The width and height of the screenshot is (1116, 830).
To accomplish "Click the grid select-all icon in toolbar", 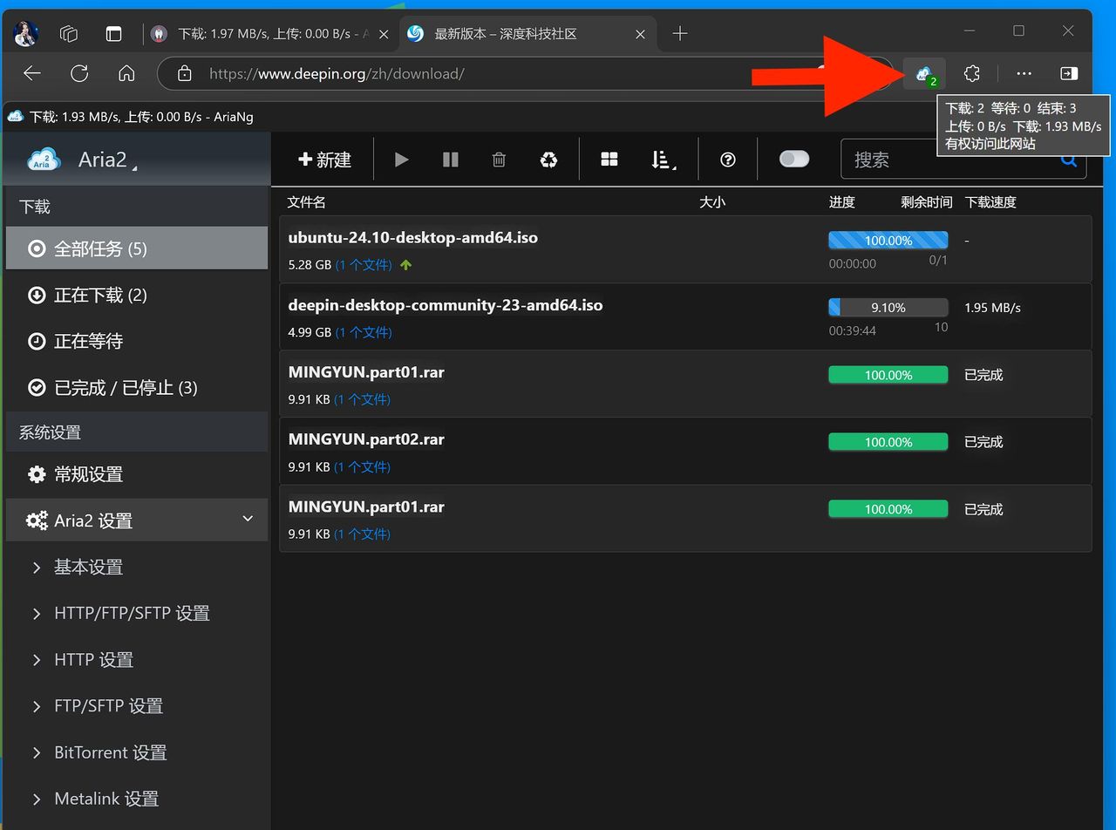I will (609, 160).
